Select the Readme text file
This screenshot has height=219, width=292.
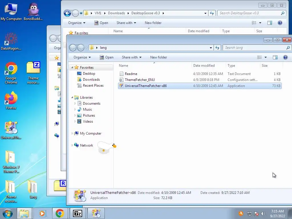[x=200, y=74]
